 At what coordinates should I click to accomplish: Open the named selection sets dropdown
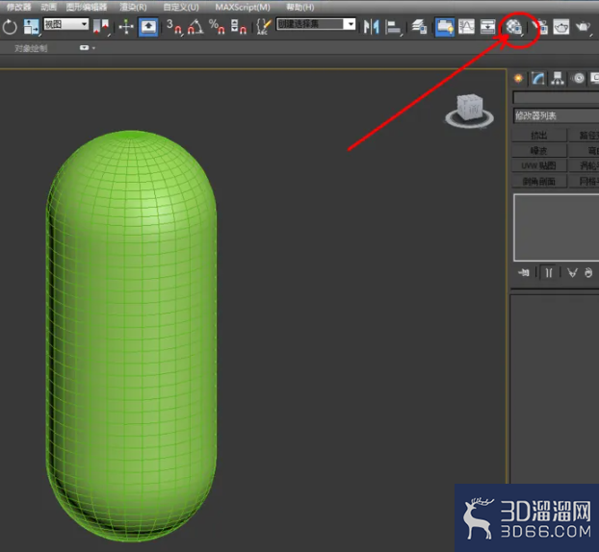[x=316, y=24]
